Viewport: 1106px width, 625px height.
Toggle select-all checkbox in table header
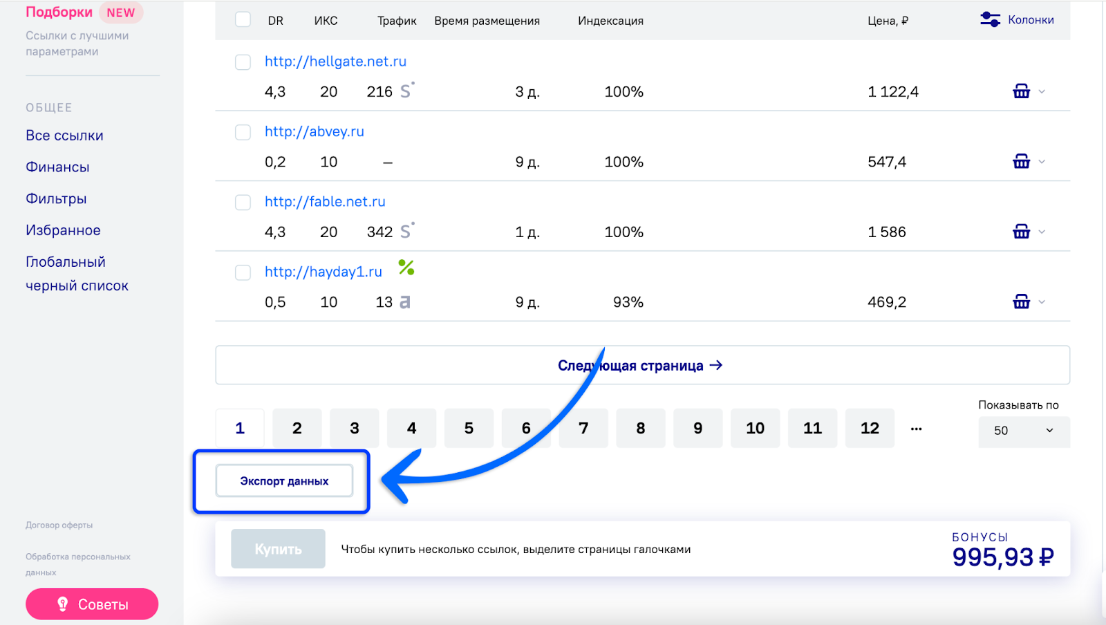point(243,19)
